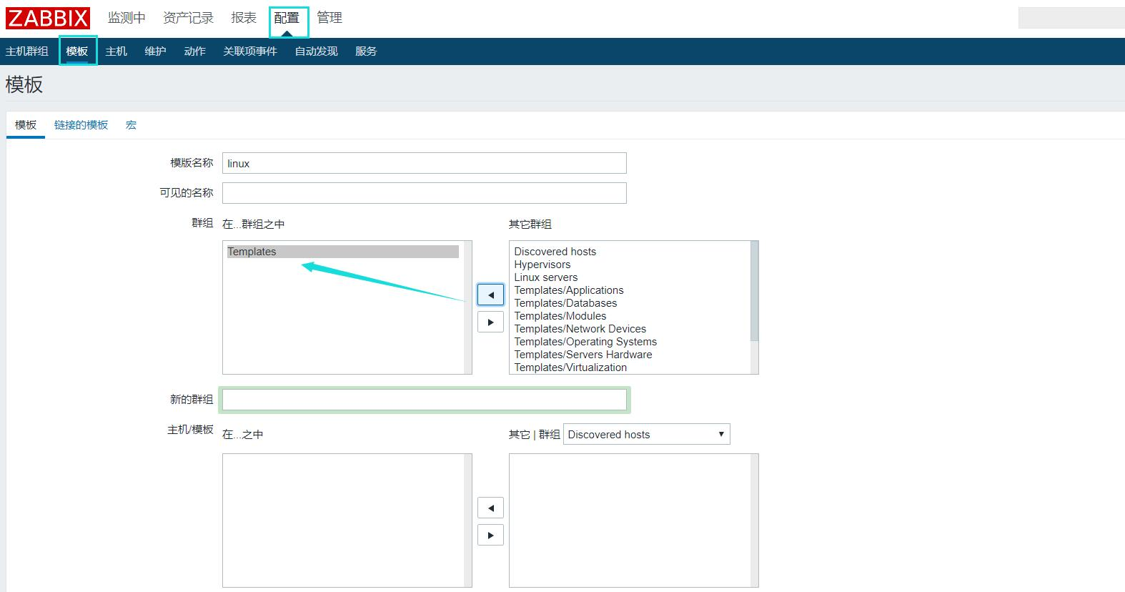The width and height of the screenshot is (1125, 592).
Task: Move selected group right to 其它群组
Action: (490, 322)
